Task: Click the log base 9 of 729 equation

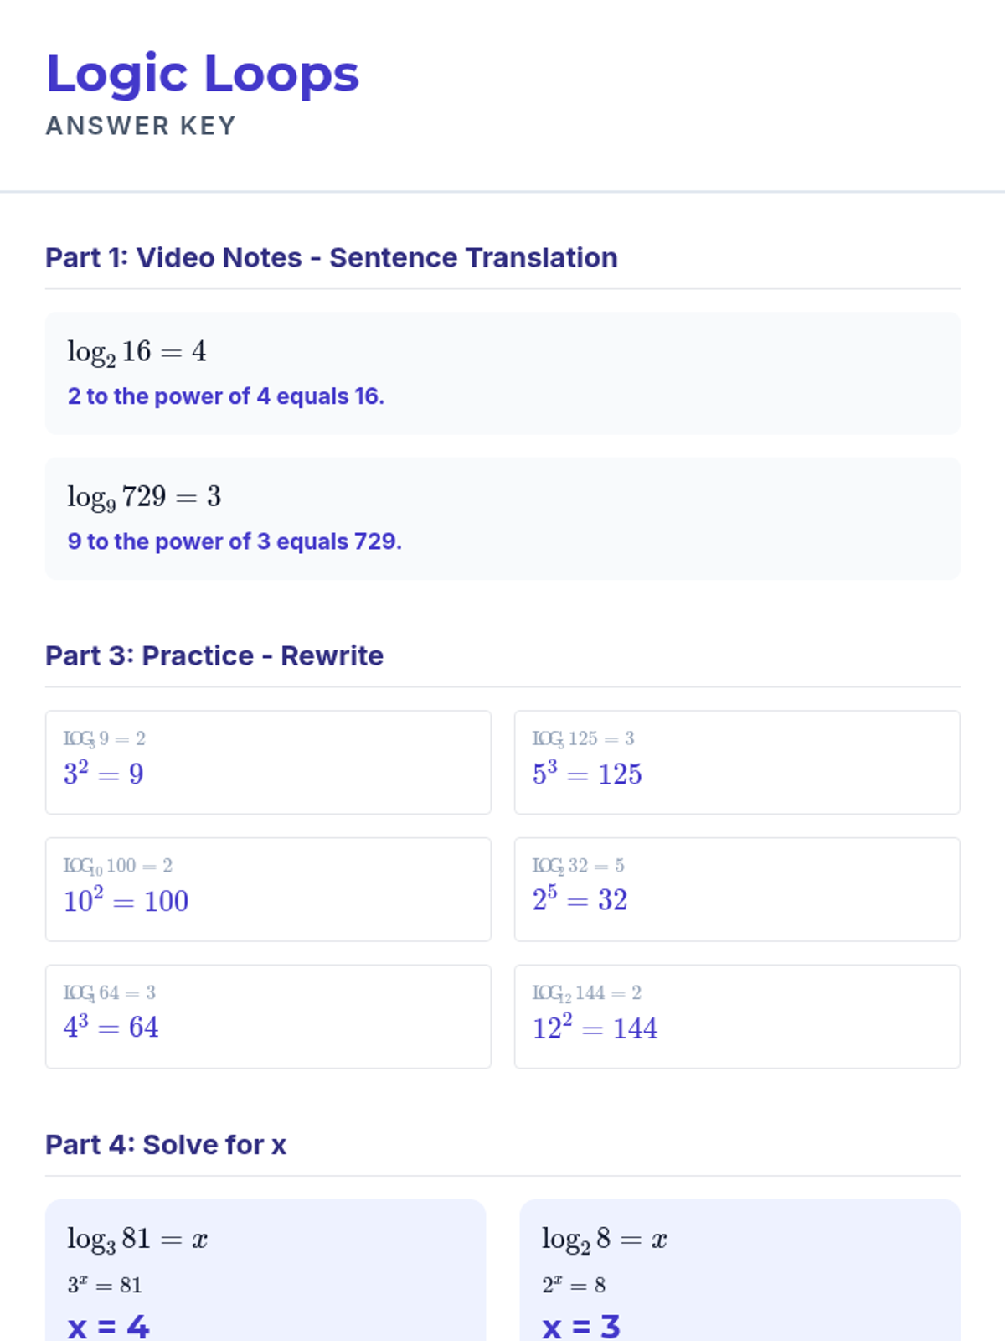Action: 144,497
